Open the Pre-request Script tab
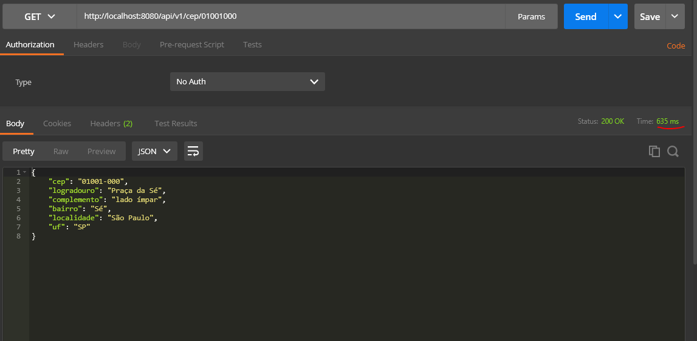Screen dimensions: 697x341 pyautogui.click(x=192, y=44)
